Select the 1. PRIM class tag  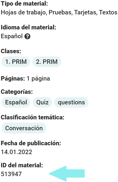click(16, 62)
